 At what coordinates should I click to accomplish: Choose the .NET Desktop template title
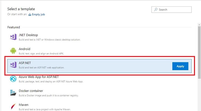click(x=28, y=35)
